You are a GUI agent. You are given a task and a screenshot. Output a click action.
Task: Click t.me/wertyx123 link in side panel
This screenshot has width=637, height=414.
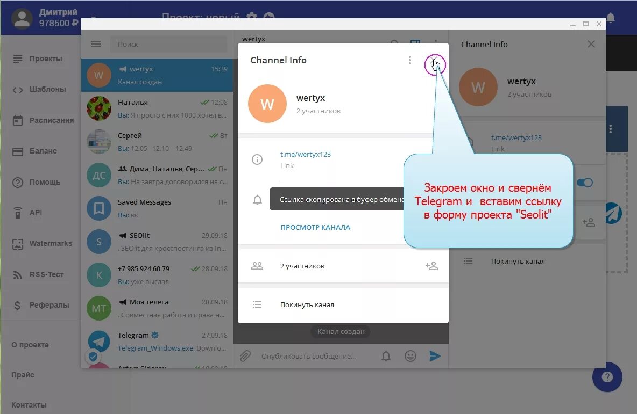click(x=516, y=137)
